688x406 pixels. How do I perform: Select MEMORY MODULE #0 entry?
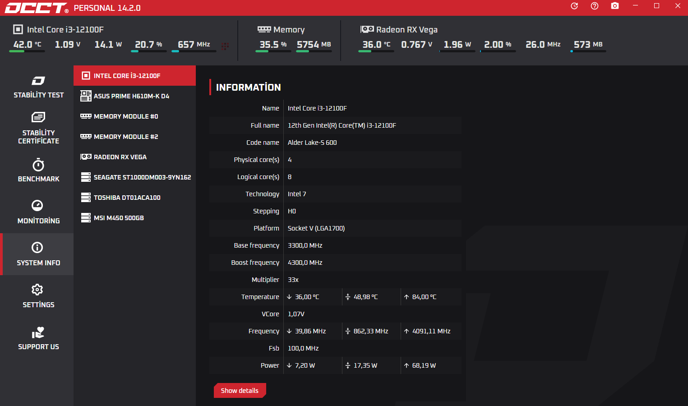click(134, 116)
